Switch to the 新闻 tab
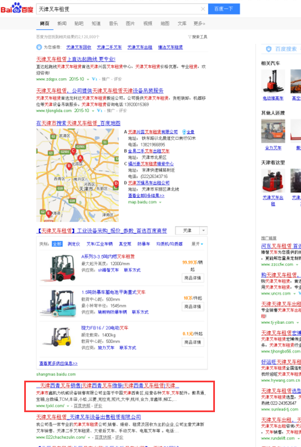301x447 pixels. click(x=62, y=24)
